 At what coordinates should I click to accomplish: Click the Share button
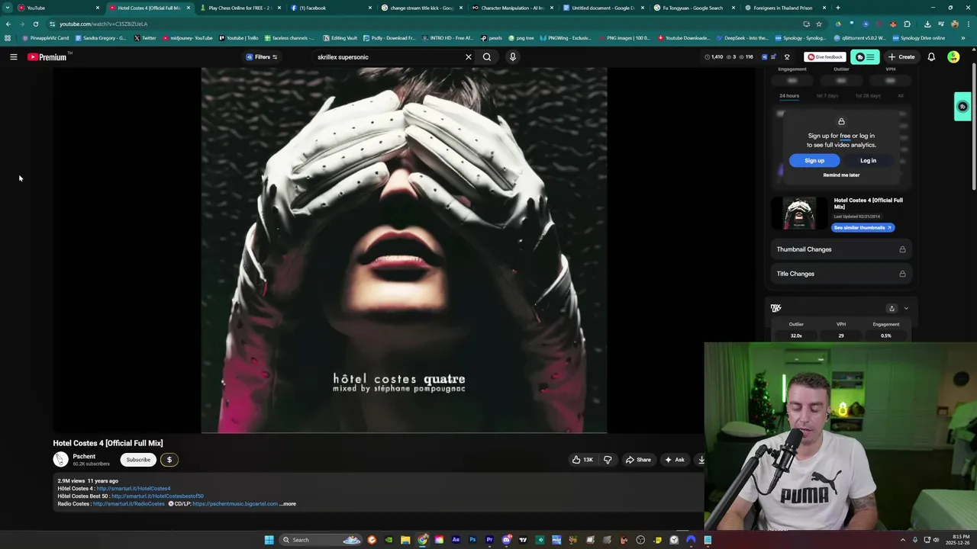pyautogui.click(x=638, y=460)
